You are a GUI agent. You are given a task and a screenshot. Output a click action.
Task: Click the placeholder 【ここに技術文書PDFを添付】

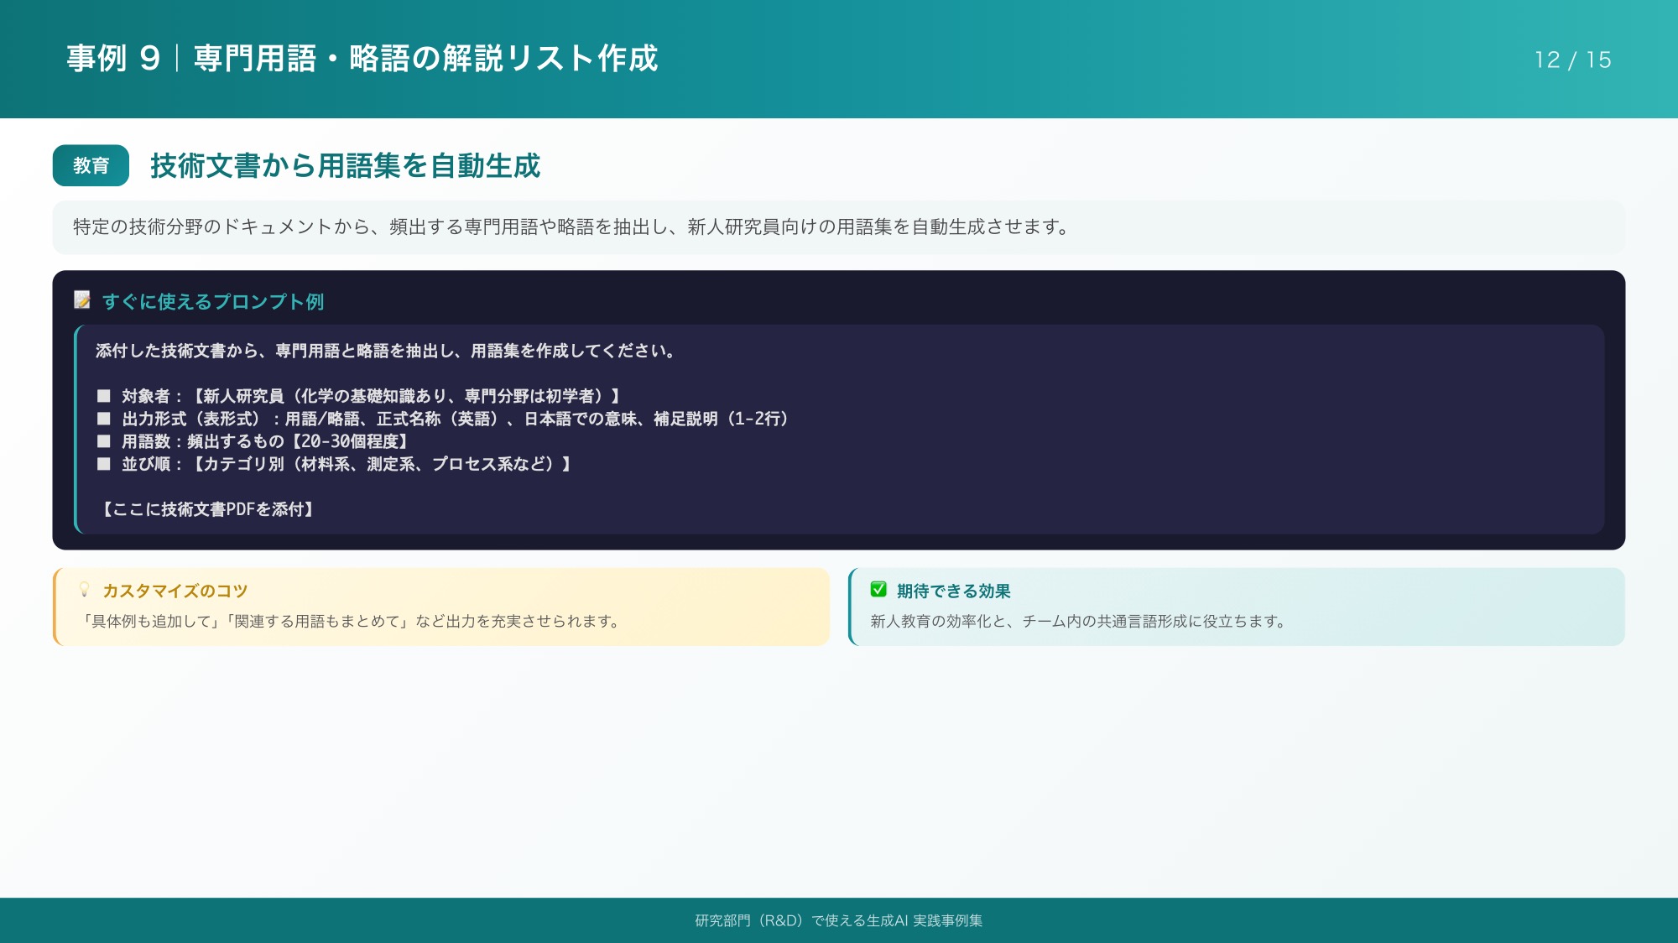207,509
